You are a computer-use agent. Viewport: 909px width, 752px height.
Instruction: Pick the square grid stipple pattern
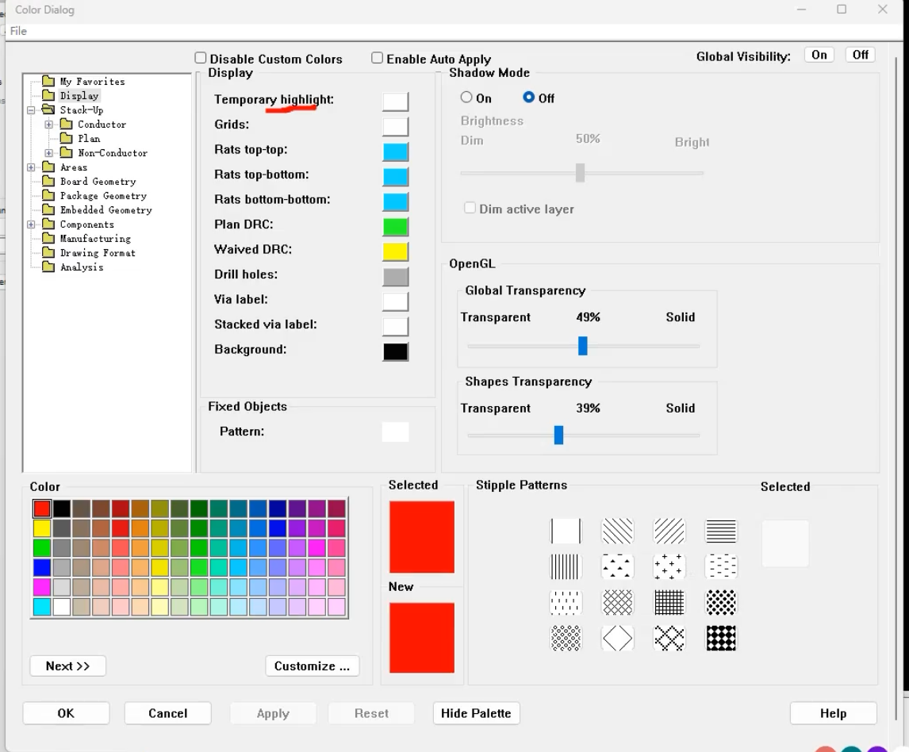pyautogui.click(x=669, y=602)
